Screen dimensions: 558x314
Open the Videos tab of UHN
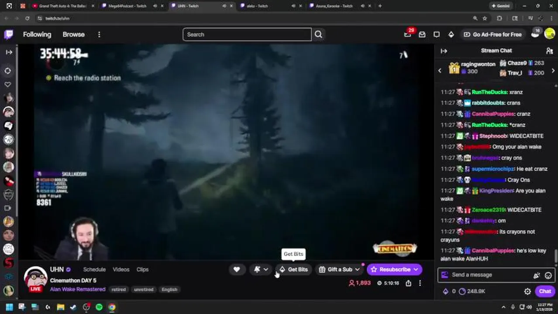pyautogui.click(x=121, y=270)
